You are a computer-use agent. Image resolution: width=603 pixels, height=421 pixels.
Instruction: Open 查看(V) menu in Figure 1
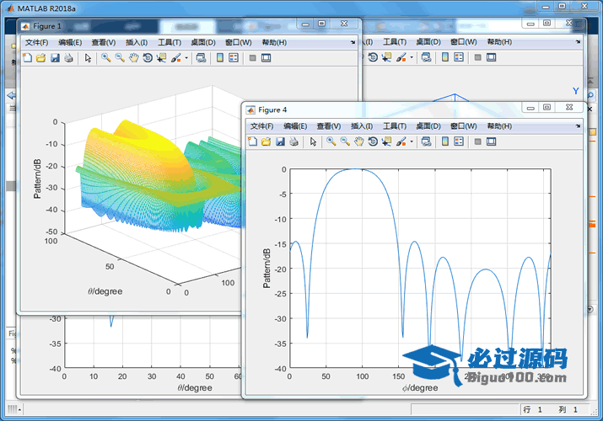[104, 43]
